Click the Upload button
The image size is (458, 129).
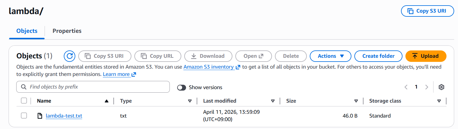pos(426,56)
